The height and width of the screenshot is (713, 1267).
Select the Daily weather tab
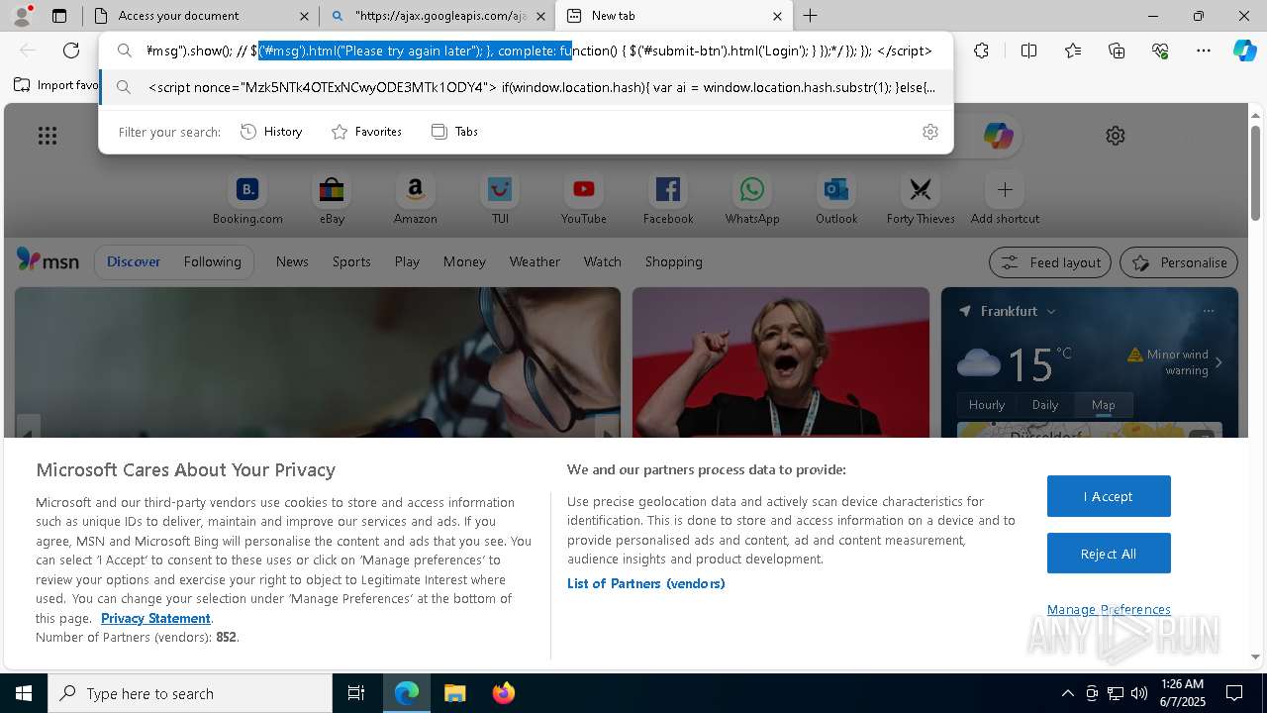[x=1045, y=405]
